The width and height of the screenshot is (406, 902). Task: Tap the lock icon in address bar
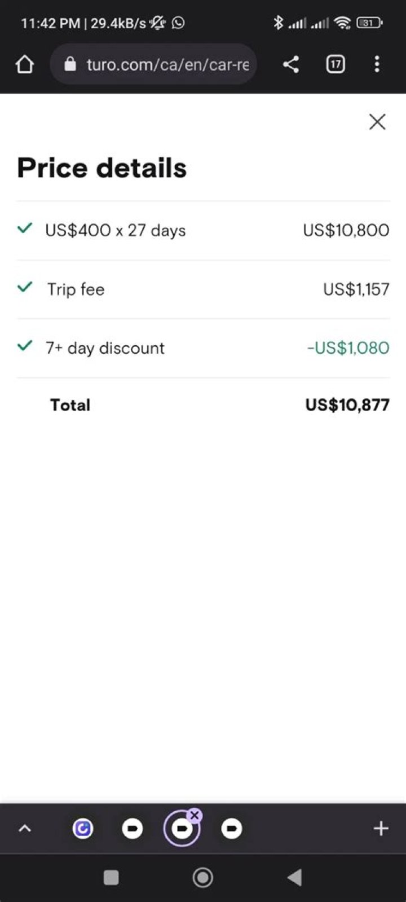[x=70, y=65]
